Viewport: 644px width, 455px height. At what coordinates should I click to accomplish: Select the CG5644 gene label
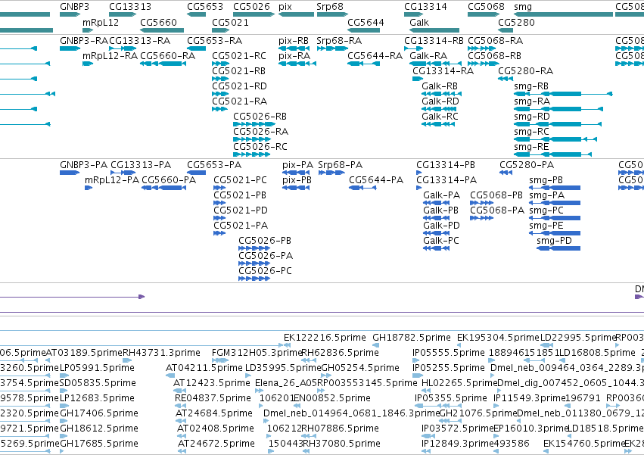(366, 22)
